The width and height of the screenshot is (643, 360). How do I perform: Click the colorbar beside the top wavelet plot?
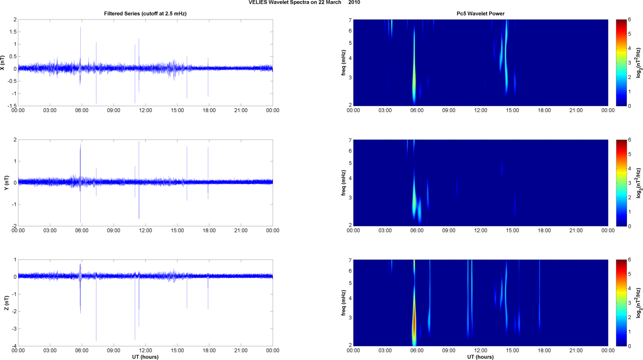[621, 63]
